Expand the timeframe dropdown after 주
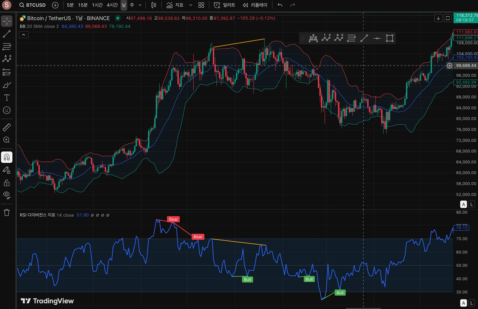The height and width of the screenshot is (309, 478). click(x=140, y=5)
